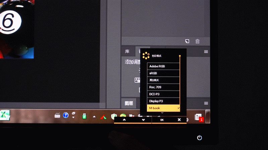268x150 pixels.
Task: Switch to the 图层 layers tab
Action: point(129,103)
